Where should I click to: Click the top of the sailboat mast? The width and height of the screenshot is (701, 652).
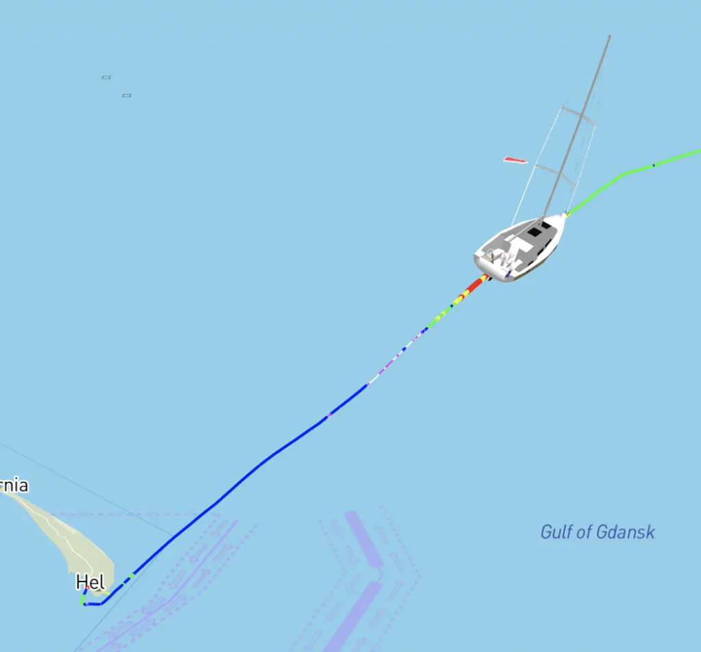609,37
